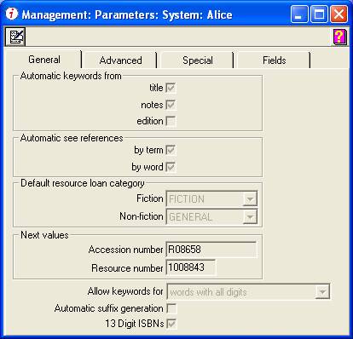The image size is (353, 339).
Task: Click the edit parameters toolbar icon
Action: [x=15, y=37]
